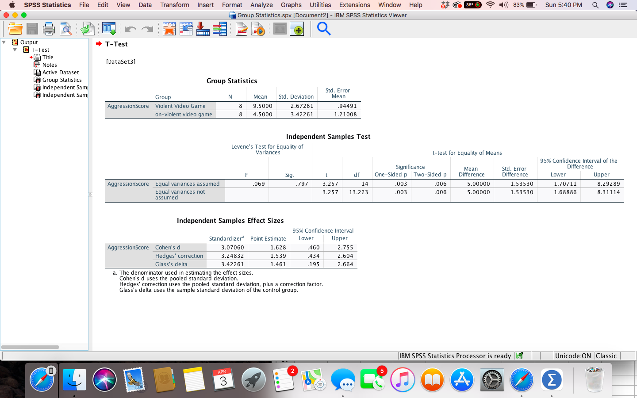Image resolution: width=637 pixels, height=398 pixels.
Task: Open the Transform menu
Action: point(175,5)
